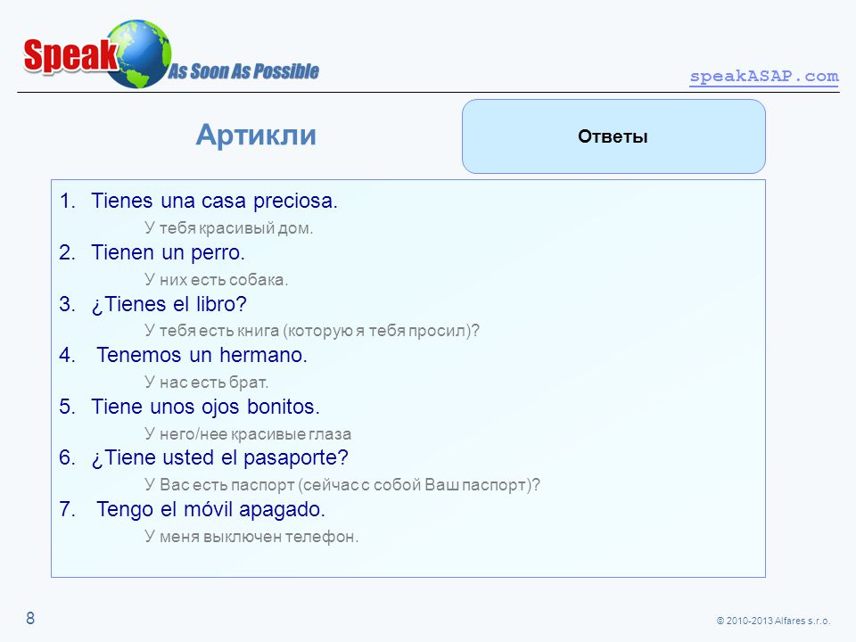856x642 pixels.
Task: Select translation 'У нас есть брат.'
Action: click(206, 383)
